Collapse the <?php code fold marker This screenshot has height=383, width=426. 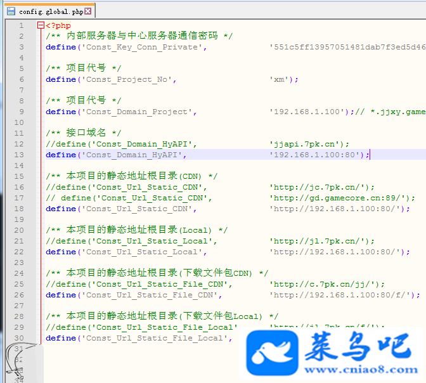click(41, 25)
